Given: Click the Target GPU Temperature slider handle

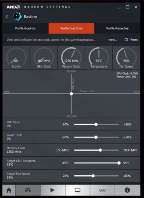Looking at the screenshot, I should (x=119, y=163).
